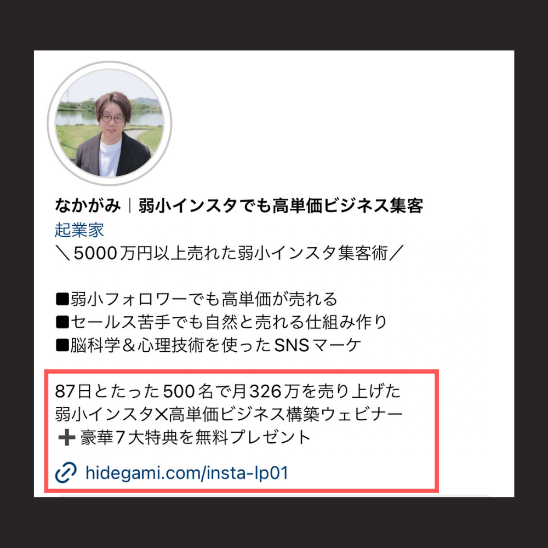
Task: Click the black square bullet before セールス苦手
Action: click(62, 322)
